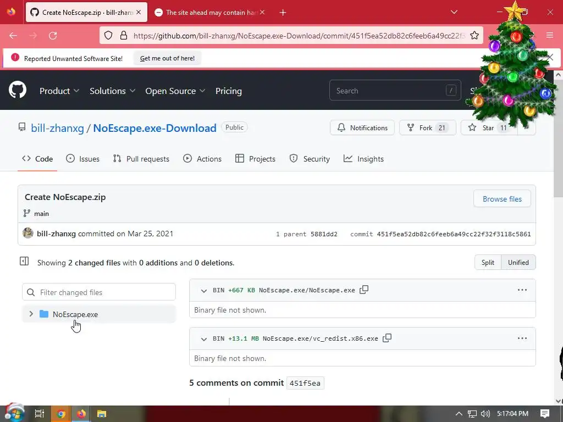Viewport: 563px width, 422px height.
Task: Open the Insights tab
Action: [363, 159]
